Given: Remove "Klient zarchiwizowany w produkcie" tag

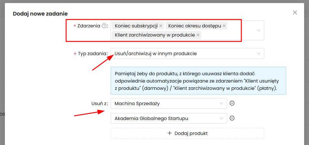Looking at the screenshot, I should click(x=198, y=35).
